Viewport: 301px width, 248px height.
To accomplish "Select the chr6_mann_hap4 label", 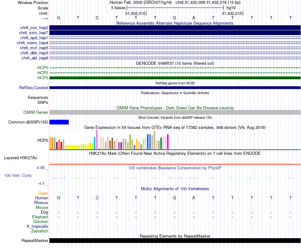I will point(32,43).
